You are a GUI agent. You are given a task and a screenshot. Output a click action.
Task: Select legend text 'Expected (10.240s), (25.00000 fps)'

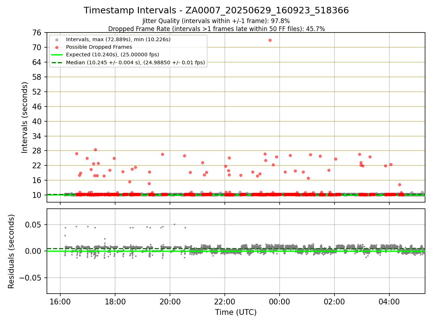pyautogui.click(x=113, y=55)
